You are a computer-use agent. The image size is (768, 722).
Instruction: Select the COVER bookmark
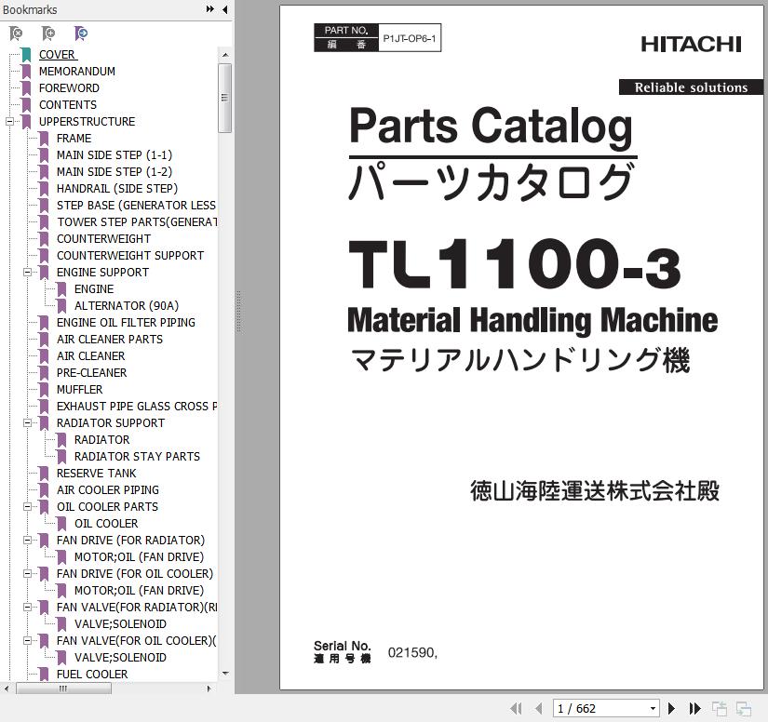coord(56,54)
